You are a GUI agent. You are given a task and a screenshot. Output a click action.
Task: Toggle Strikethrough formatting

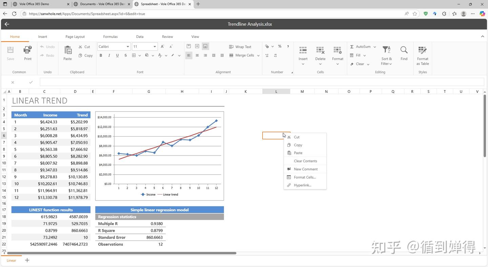[126, 56]
